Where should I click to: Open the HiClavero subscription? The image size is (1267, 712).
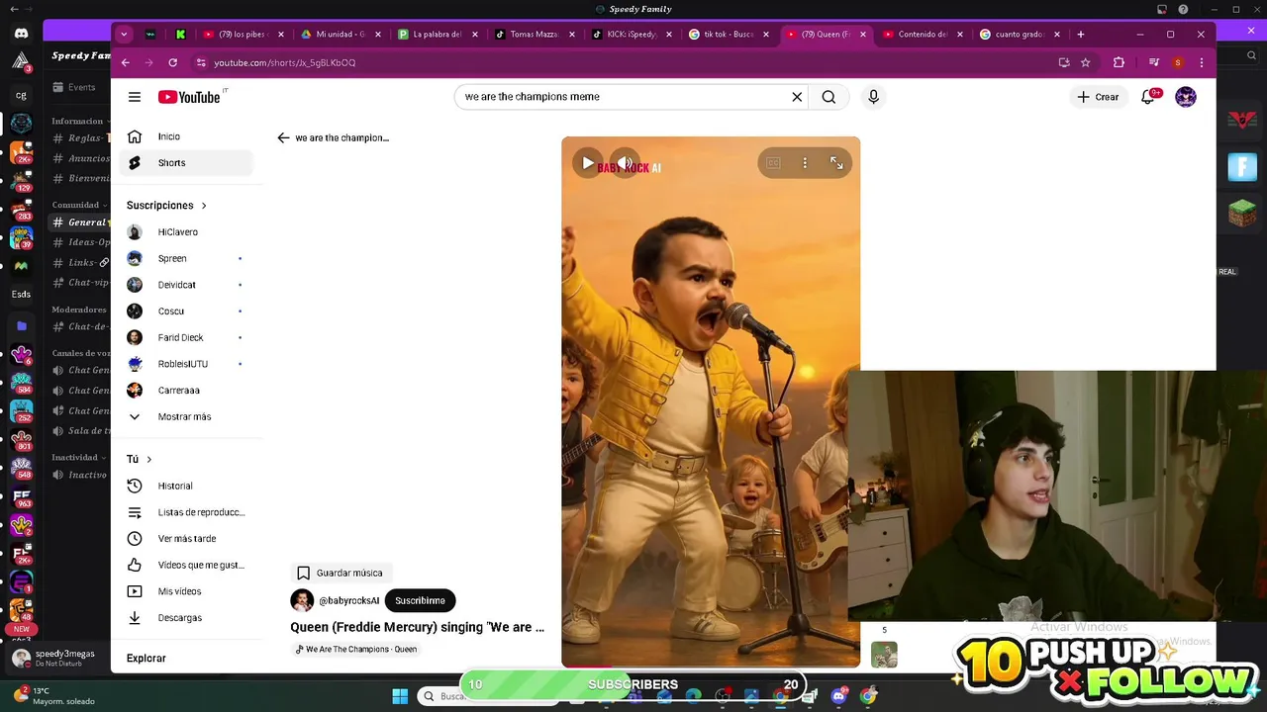(186, 232)
